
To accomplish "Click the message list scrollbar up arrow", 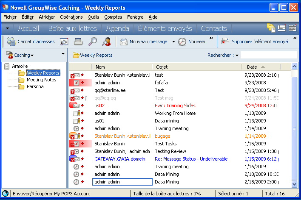I will click(x=294, y=67).
